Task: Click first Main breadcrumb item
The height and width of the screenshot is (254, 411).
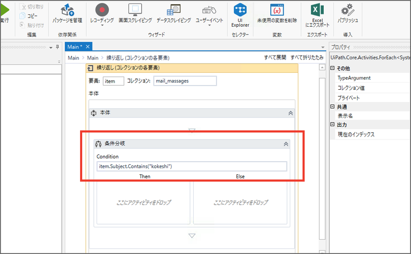Action: 73,58
